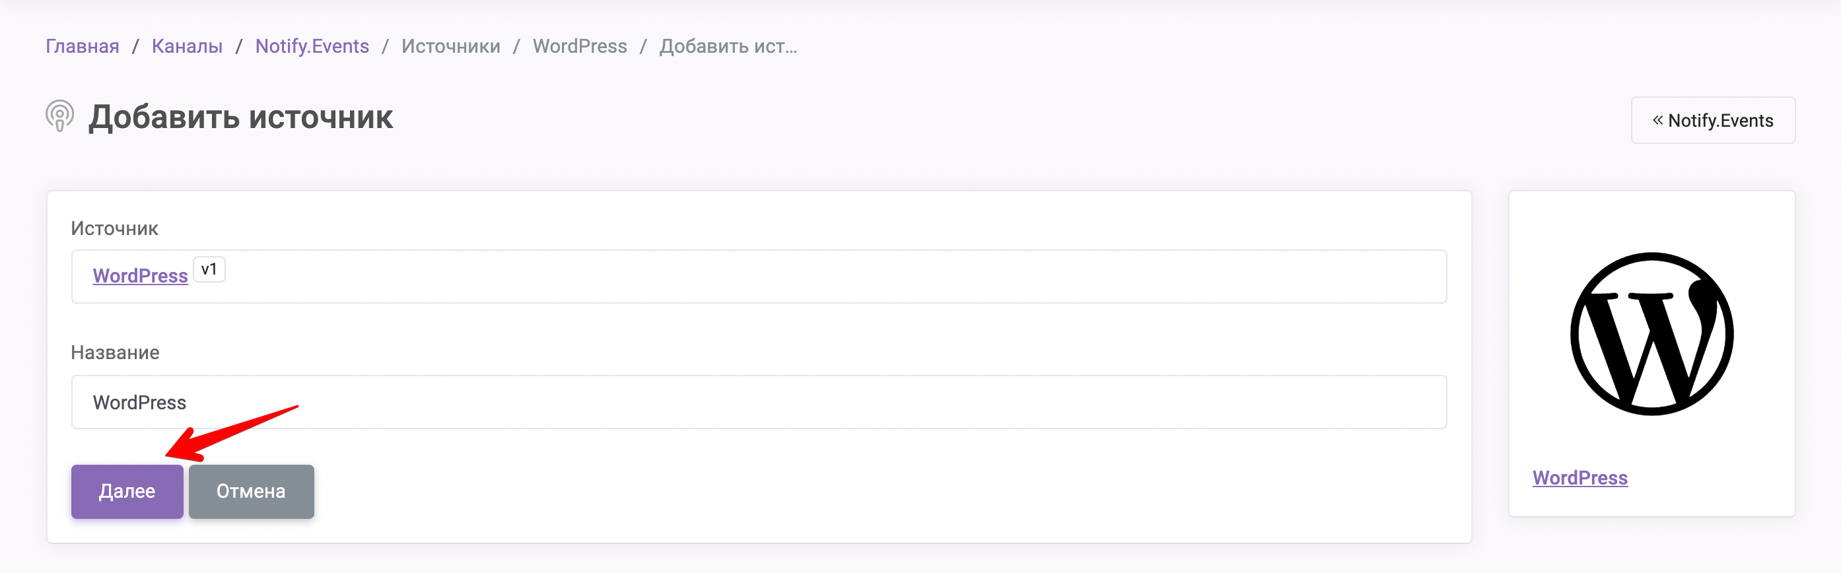Viewport: 1841px width, 573px height.
Task: Click the Название field label
Action: point(115,353)
